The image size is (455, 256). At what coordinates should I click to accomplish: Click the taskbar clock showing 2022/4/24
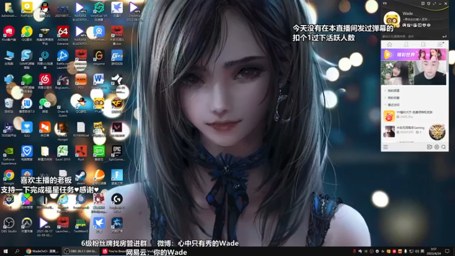[x=433, y=251]
